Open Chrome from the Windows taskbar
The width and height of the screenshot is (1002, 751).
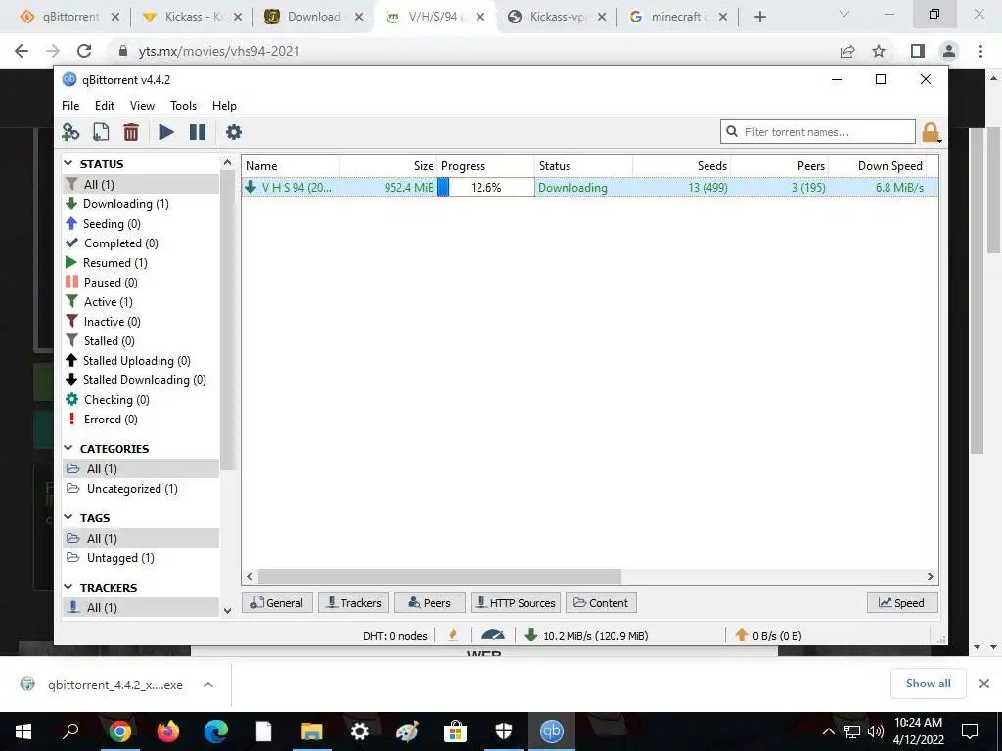coord(119,731)
